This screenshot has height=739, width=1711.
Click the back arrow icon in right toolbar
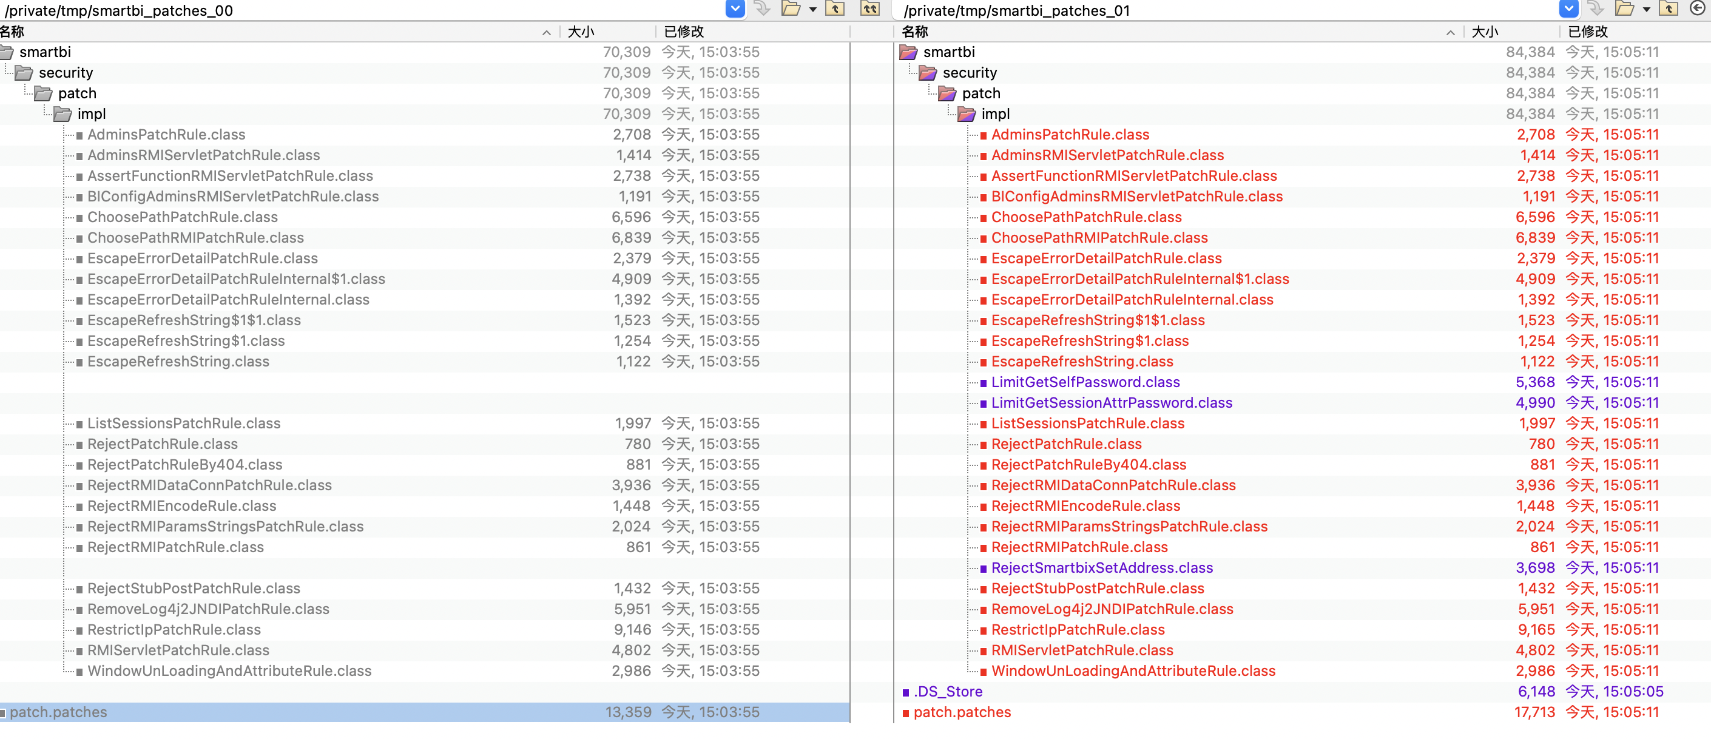point(1697,9)
